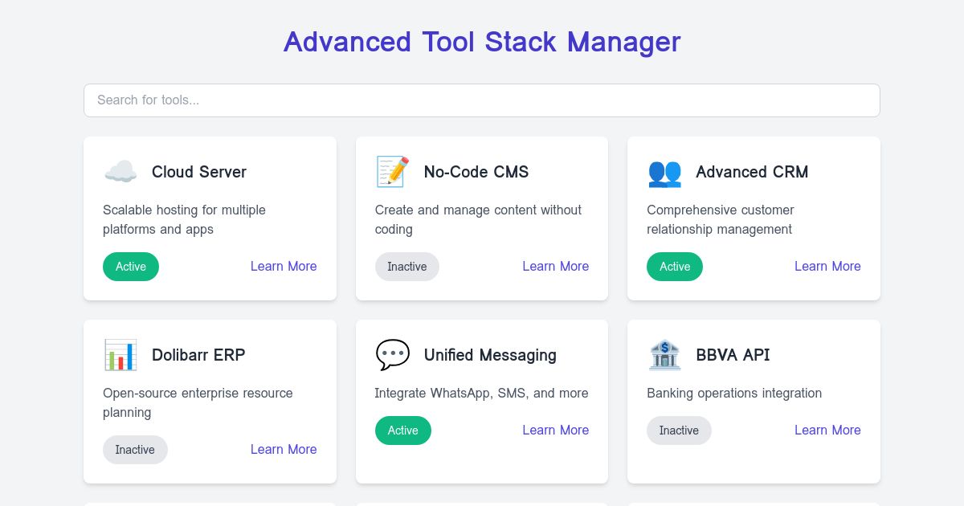Follow Learn More on Dolibarr ERP
The height and width of the screenshot is (506, 964).
click(x=284, y=450)
